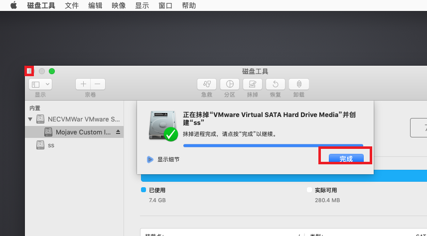
Task: Open the Partition (分区) tool
Action: (x=230, y=84)
